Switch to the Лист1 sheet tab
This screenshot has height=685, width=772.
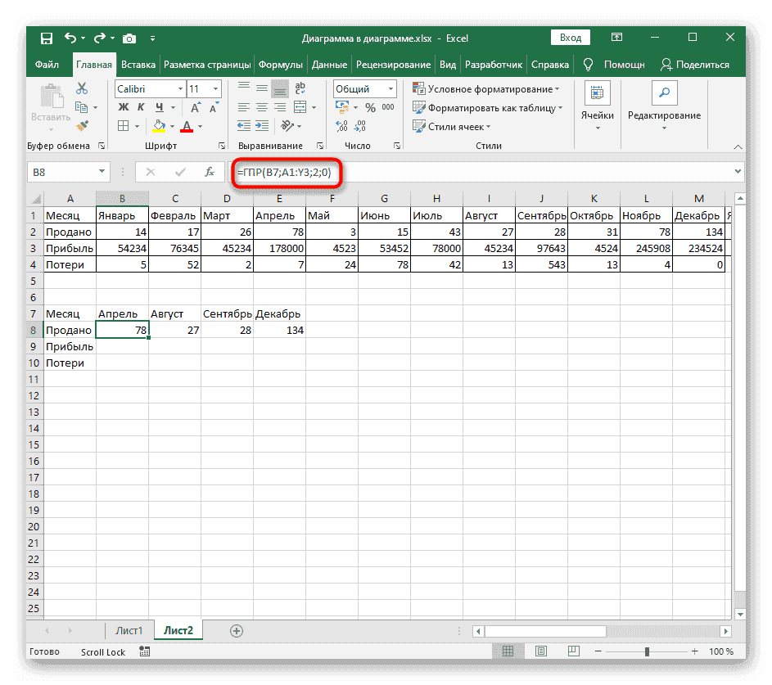pos(129,630)
